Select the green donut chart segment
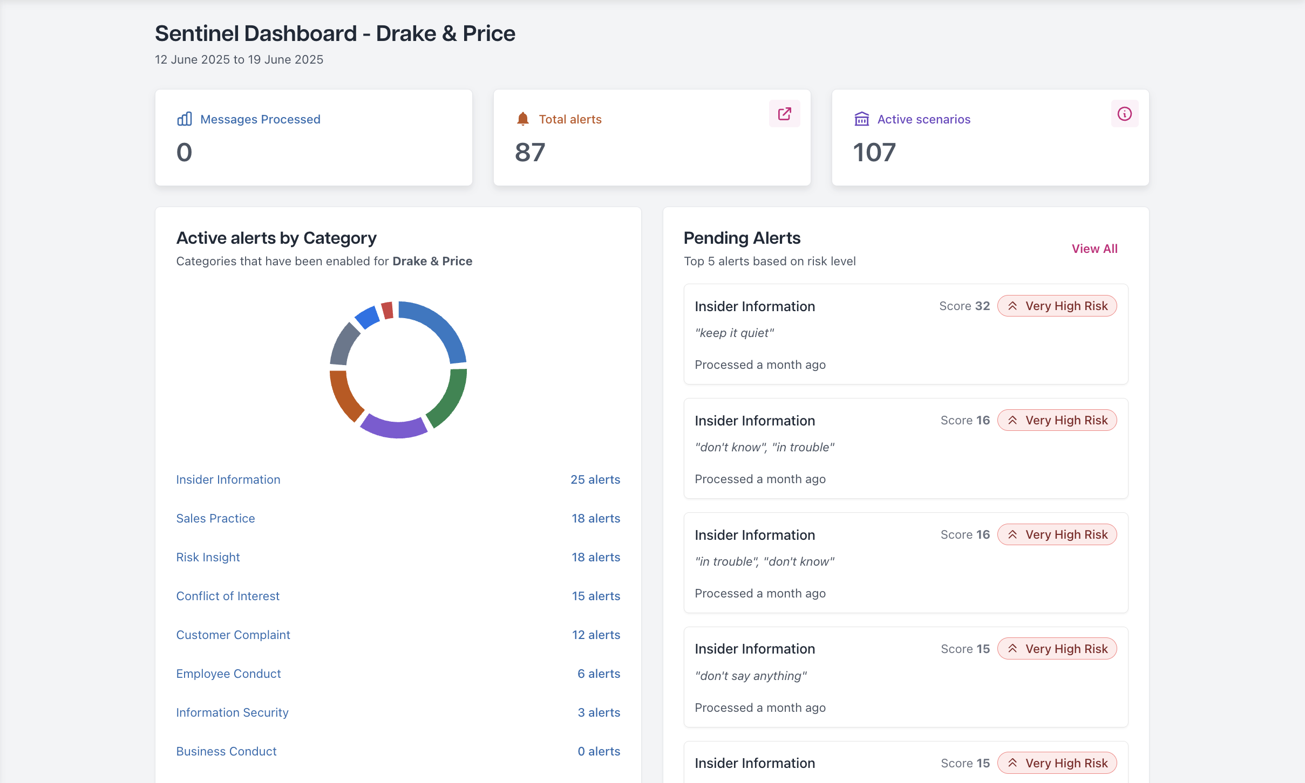Viewport: 1305px width, 783px height. tap(451, 400)
